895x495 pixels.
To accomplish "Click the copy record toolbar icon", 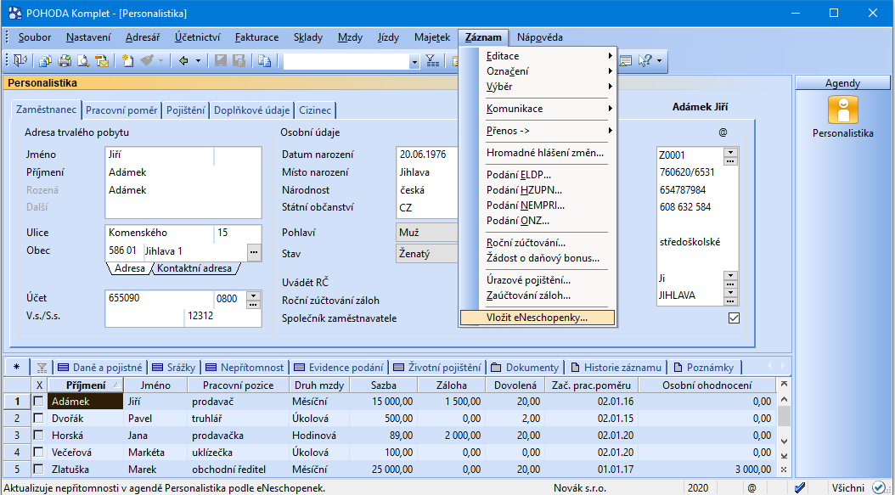I will pos(264,61).
